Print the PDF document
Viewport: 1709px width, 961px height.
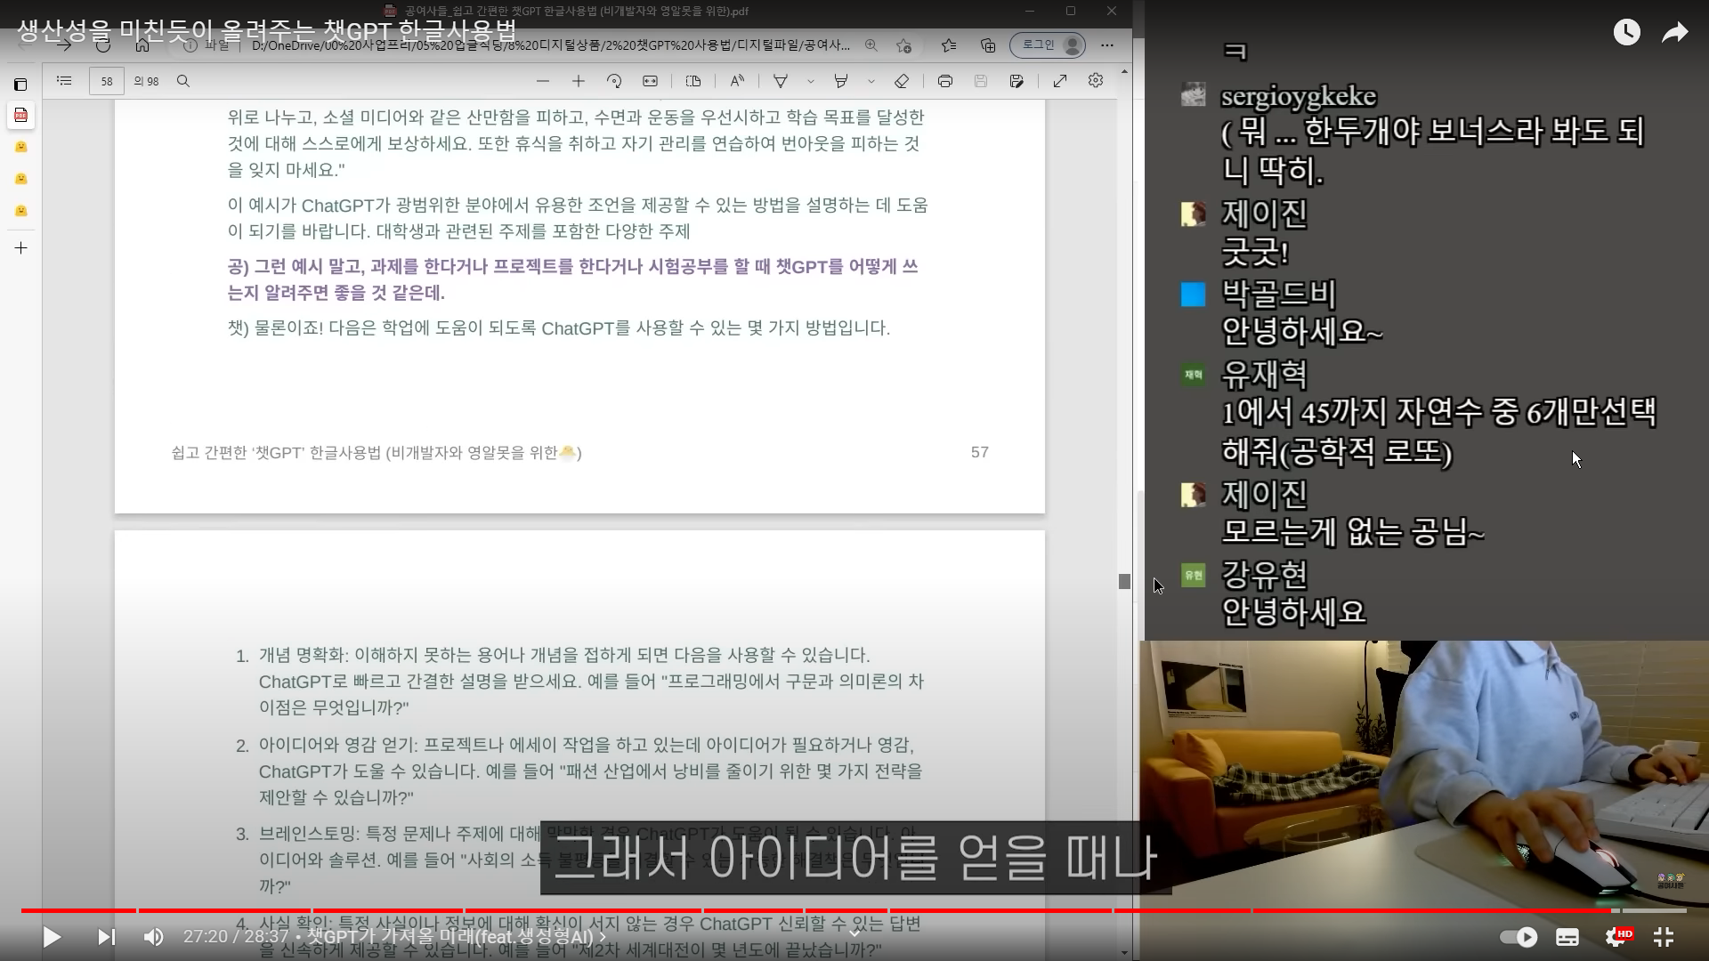pyautogui.click(x=945, y=81)
